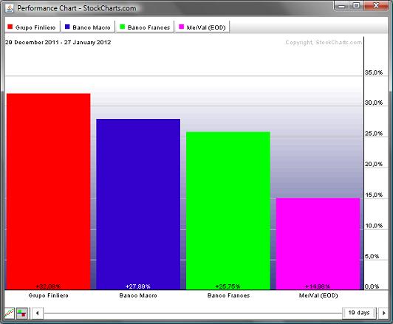Click the 19 days slider handle
Viewport: 393px width, 324px height.
360,313
